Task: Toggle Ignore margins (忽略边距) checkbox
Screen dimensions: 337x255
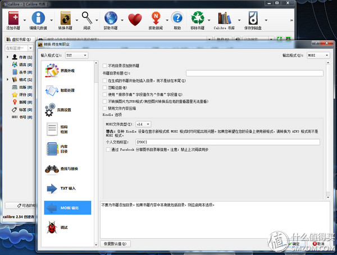Action: pos(104,87)
